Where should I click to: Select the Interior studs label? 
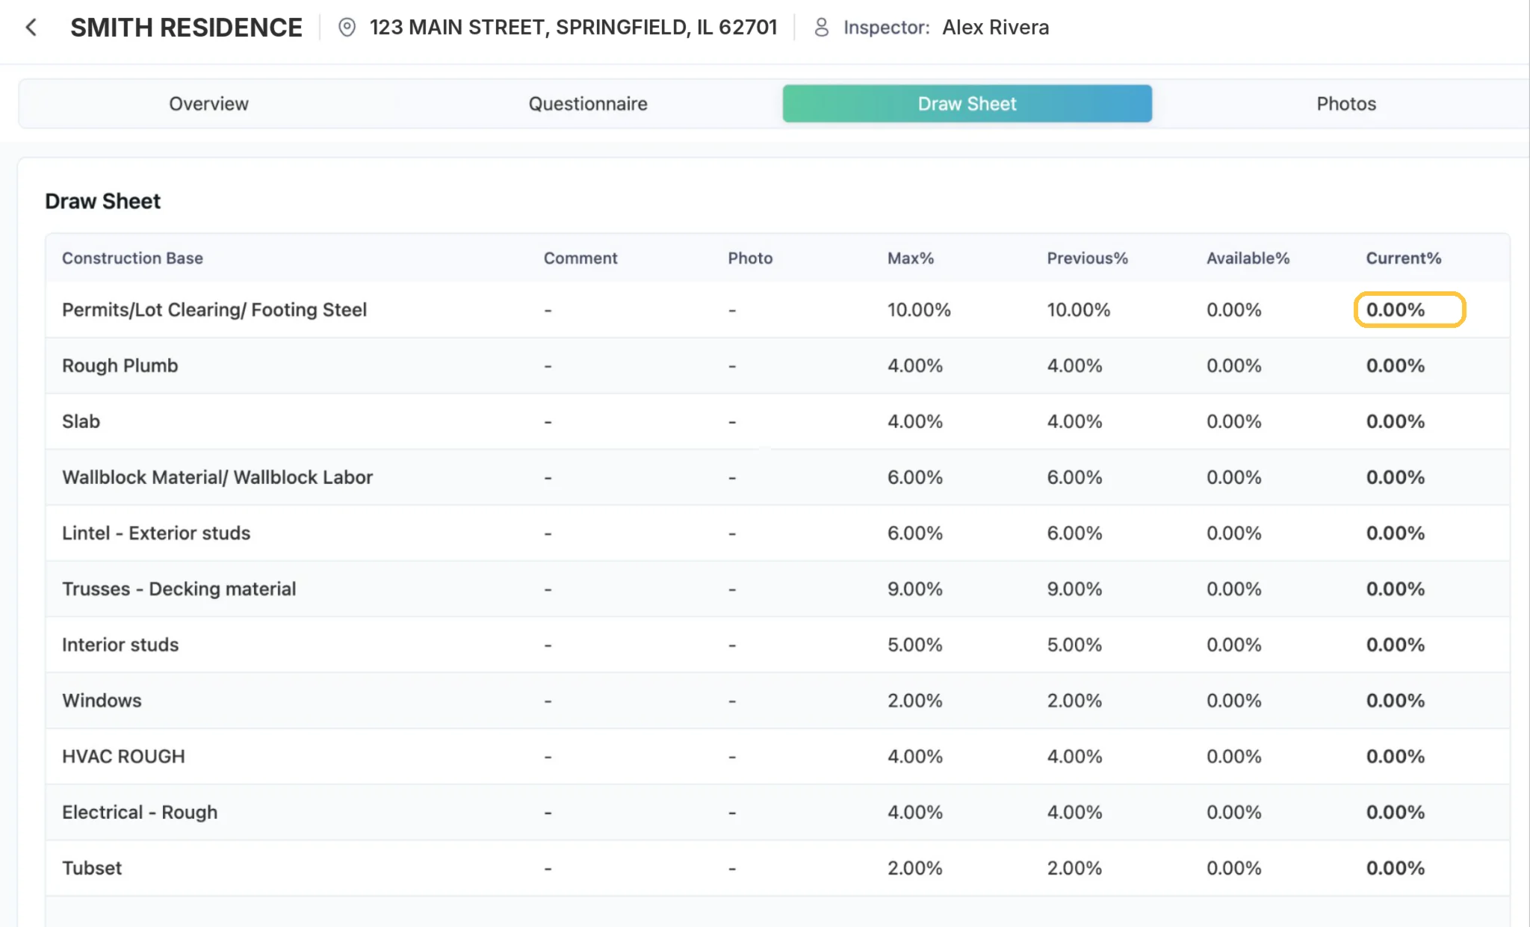(120, 645)
